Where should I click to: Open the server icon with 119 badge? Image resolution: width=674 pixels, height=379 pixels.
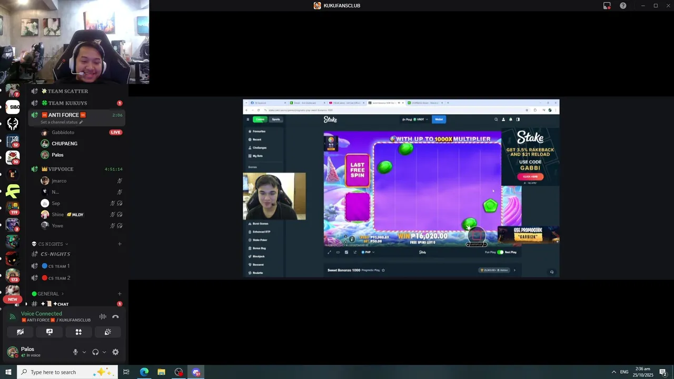tap(13, 208)
